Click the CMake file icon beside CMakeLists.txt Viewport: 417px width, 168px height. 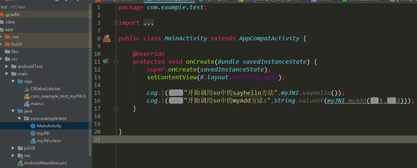26,89
